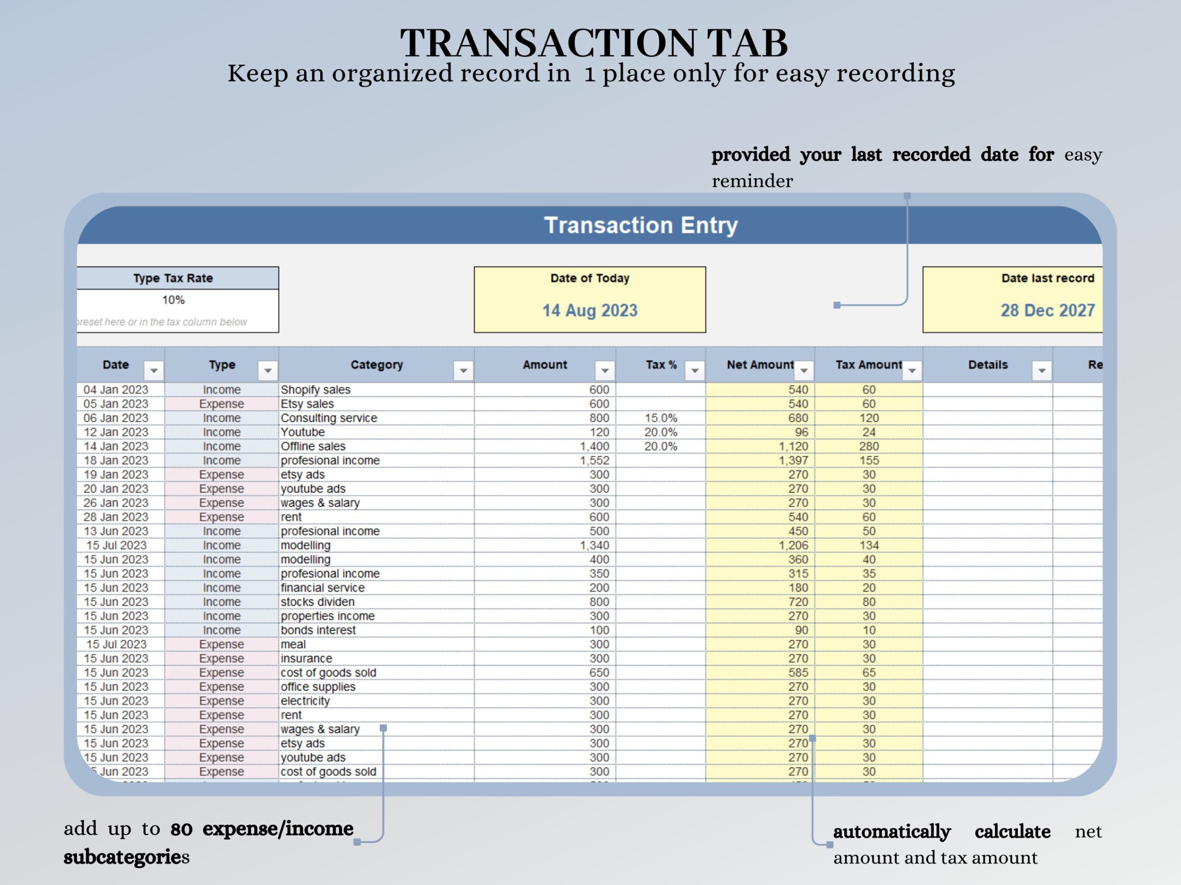The width and height of the screenshot is (1181, 885).
Task: Select the Expense cell in the etsy ads row
Action: (x=221, y=474)
